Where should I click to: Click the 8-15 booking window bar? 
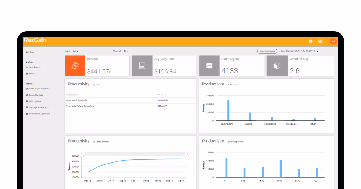[x=245, y=172]
